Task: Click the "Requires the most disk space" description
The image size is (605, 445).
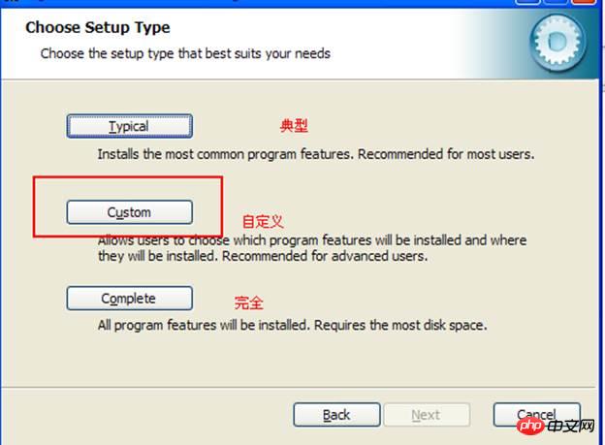Action: [x=404, y=326]
